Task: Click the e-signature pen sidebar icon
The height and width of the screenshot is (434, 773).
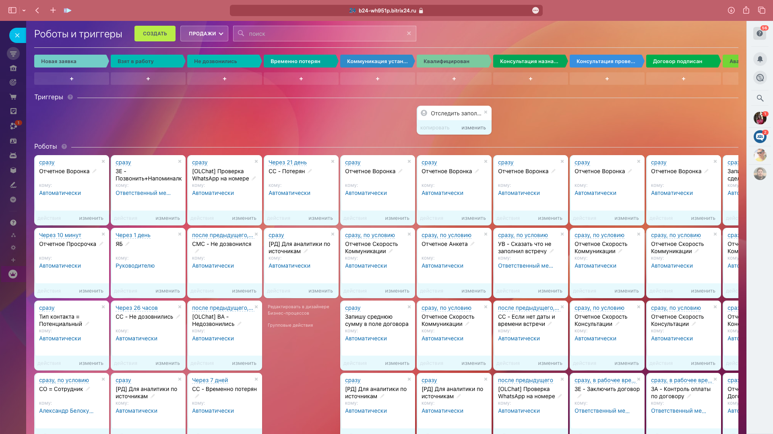Action: coord(13,185)
